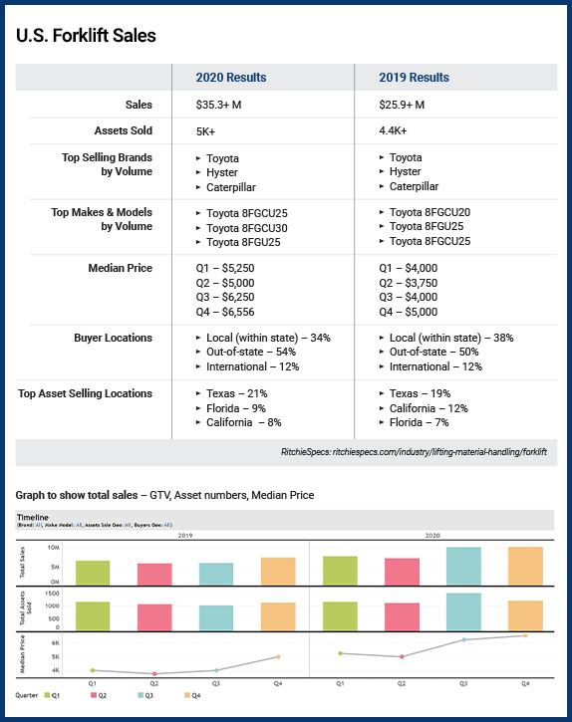Click the Median Price row label

120,268
